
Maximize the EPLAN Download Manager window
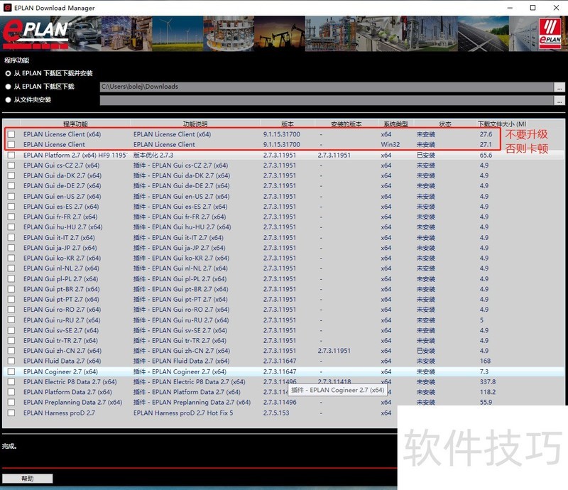[533, 8]
